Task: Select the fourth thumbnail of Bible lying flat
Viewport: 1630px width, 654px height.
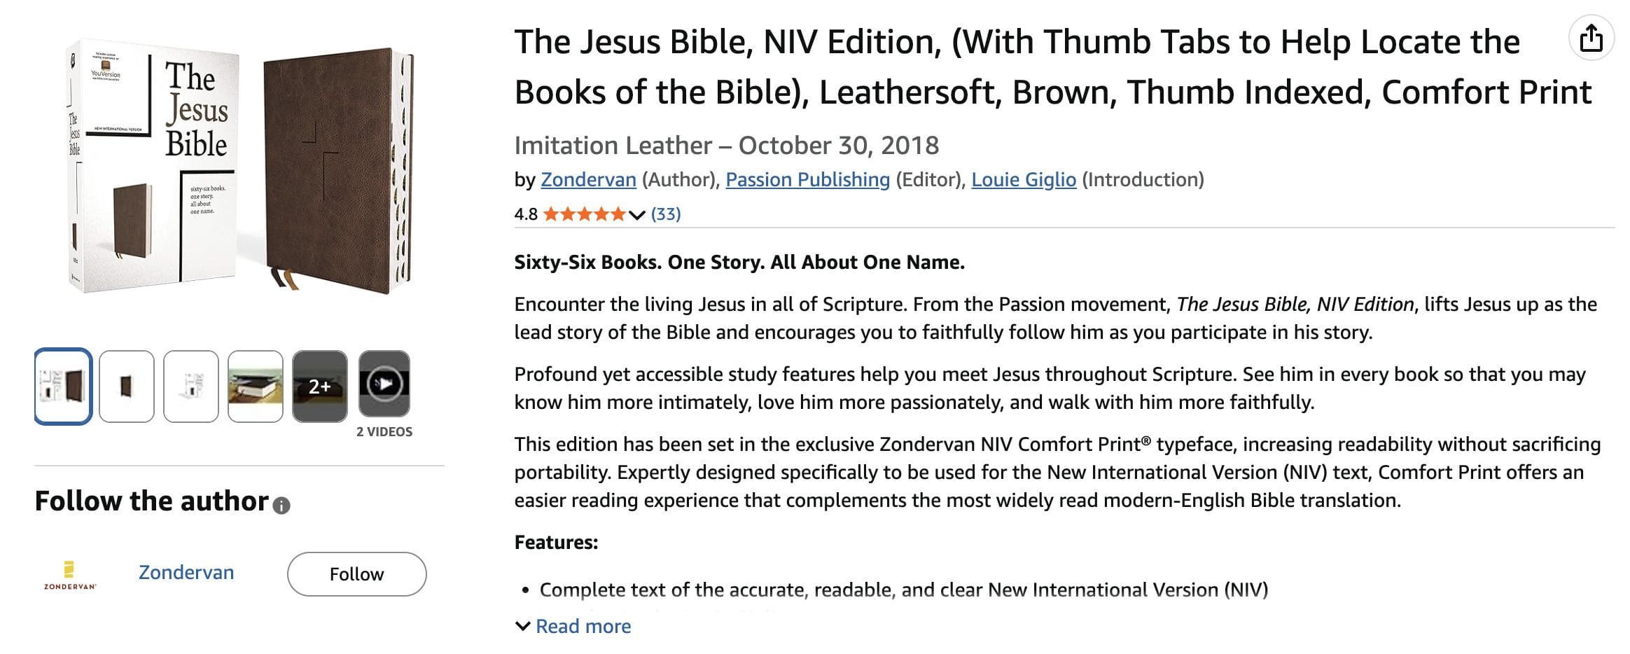Action: coord(256,387)
